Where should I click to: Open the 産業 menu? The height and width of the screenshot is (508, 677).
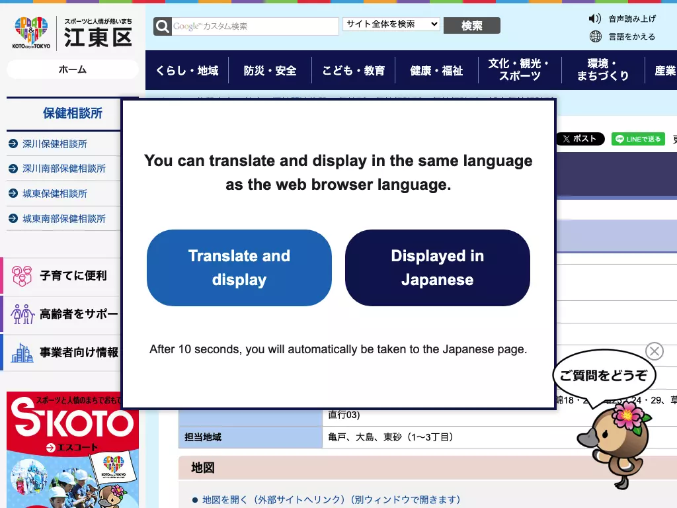point(661,70)
